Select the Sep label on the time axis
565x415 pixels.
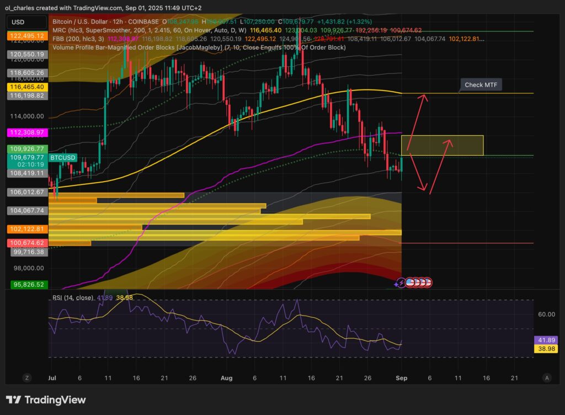pyautogui.click(x=401, y=378)
